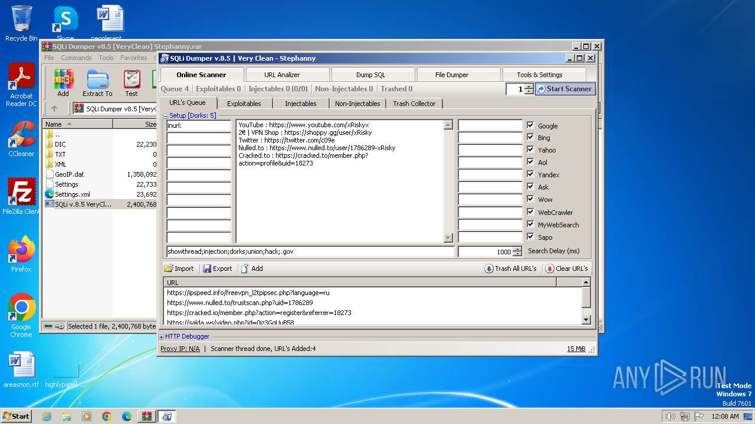Click WinRAR up-one-level arrow icon

[x=54, y=109]
